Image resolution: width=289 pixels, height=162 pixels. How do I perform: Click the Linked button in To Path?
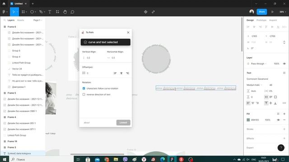123,123
